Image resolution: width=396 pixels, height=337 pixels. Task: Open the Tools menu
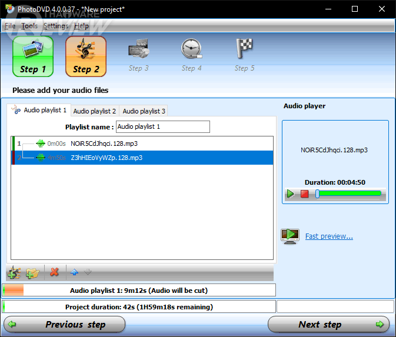click(29, 26)
